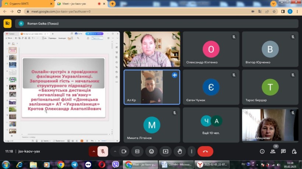Send an emoji reaction
302x169 pixels.
[151, 151]
